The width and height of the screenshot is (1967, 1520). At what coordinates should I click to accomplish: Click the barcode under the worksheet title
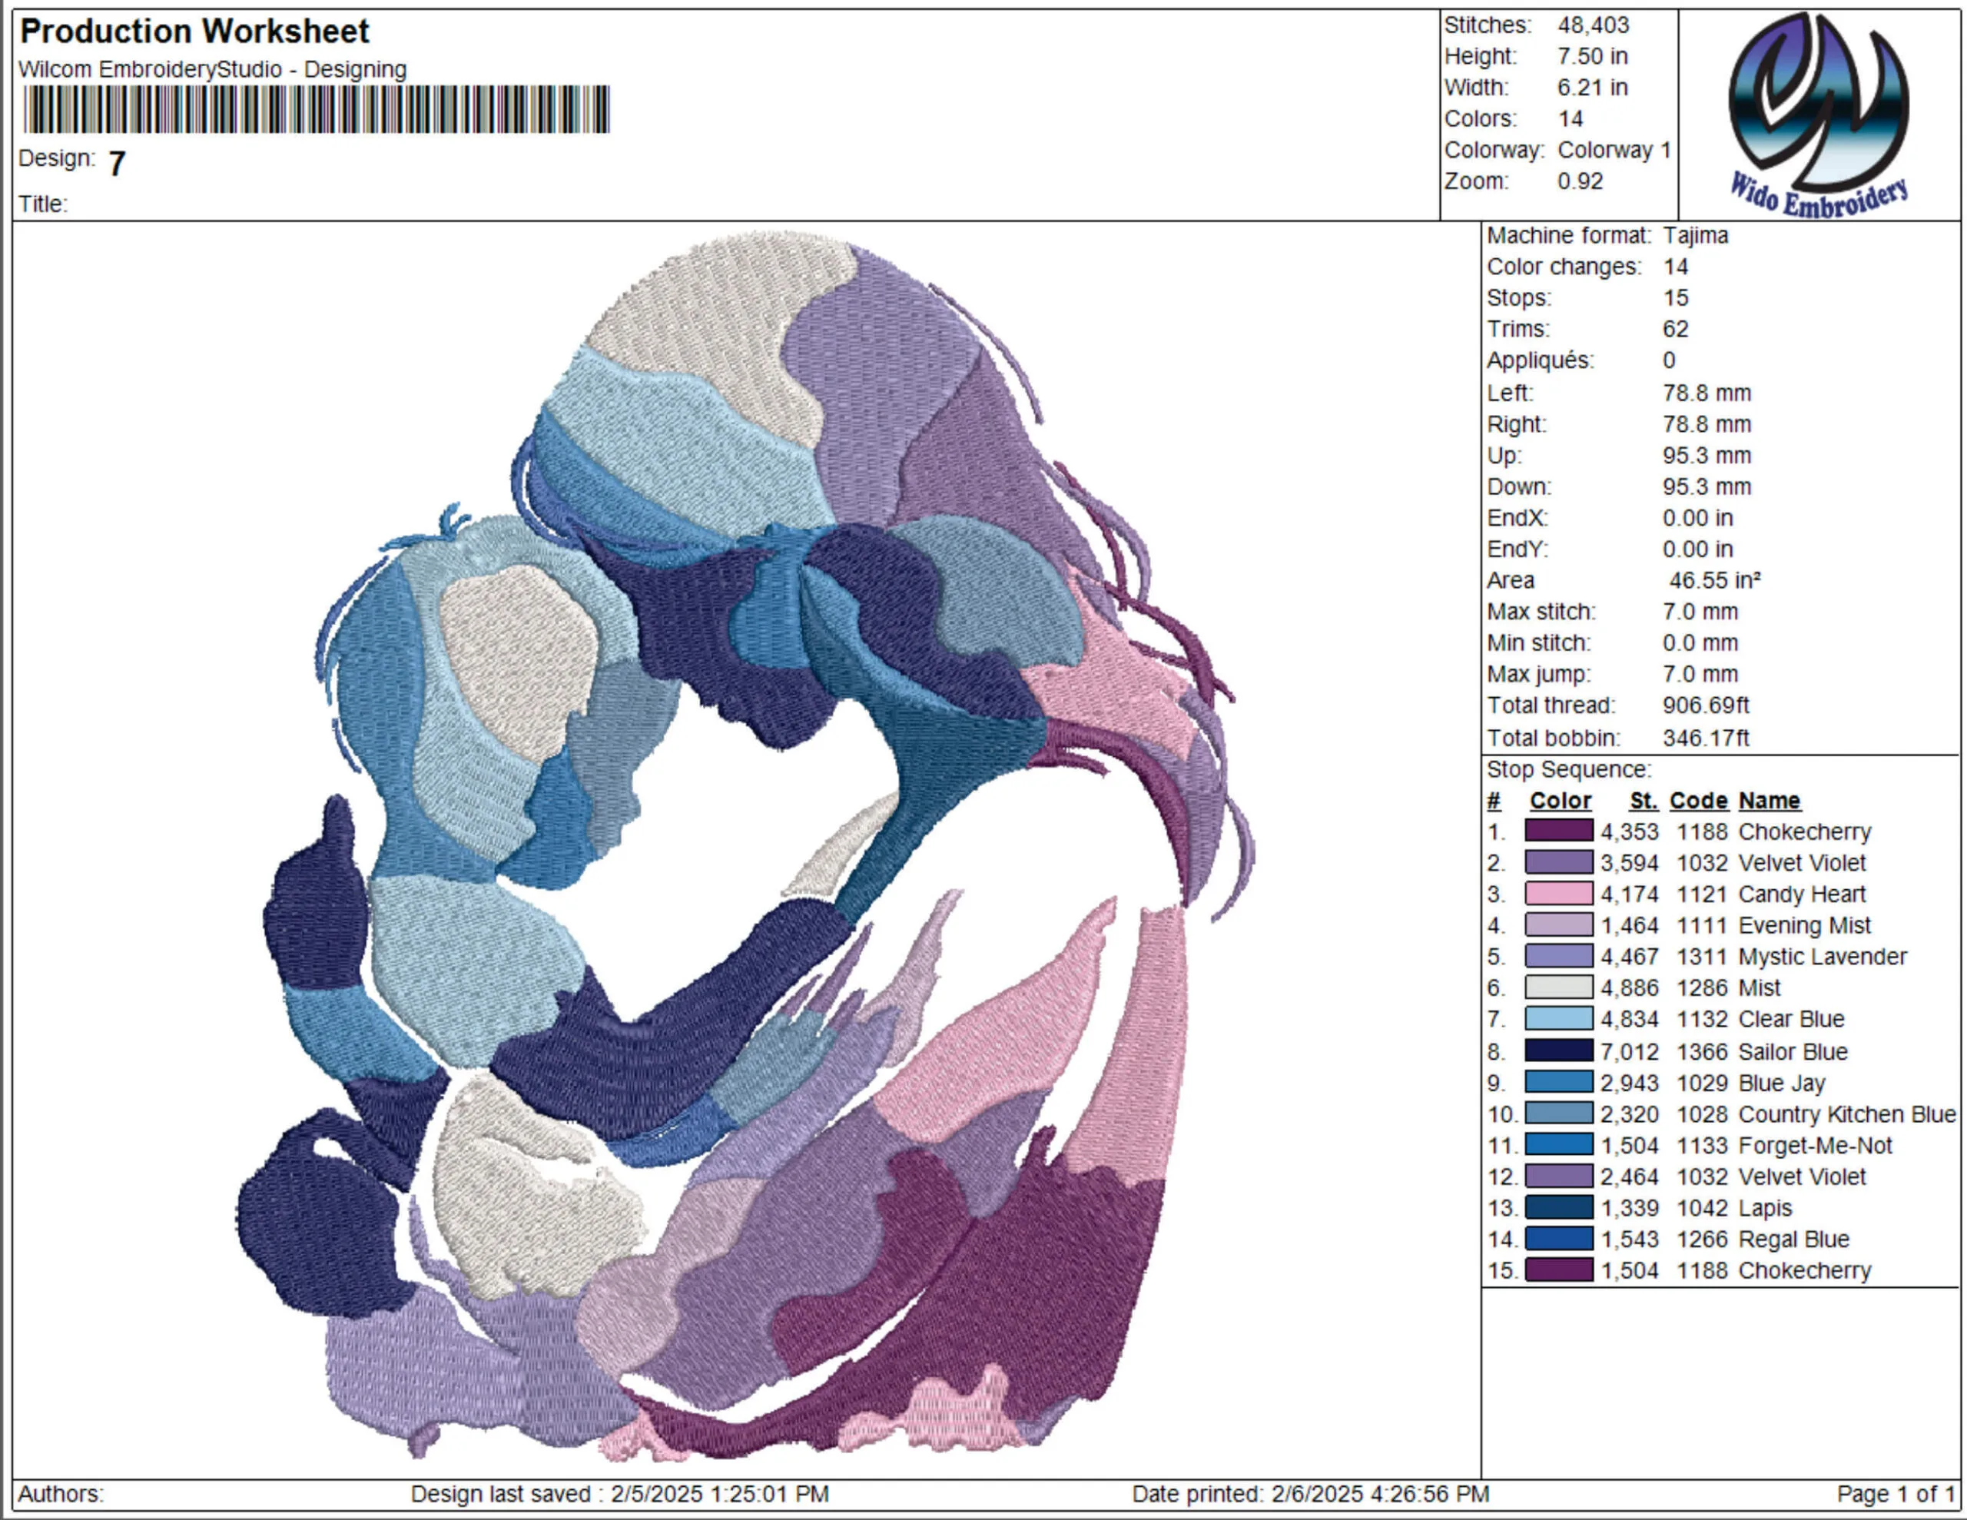coord(316,109)
